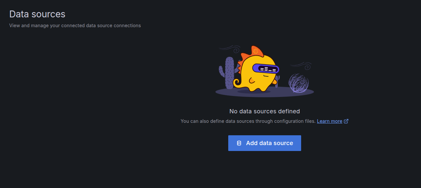The image size is (421, 188).
Task: Click the external link icon beside Learn more
Action: (x=346, y=121)
